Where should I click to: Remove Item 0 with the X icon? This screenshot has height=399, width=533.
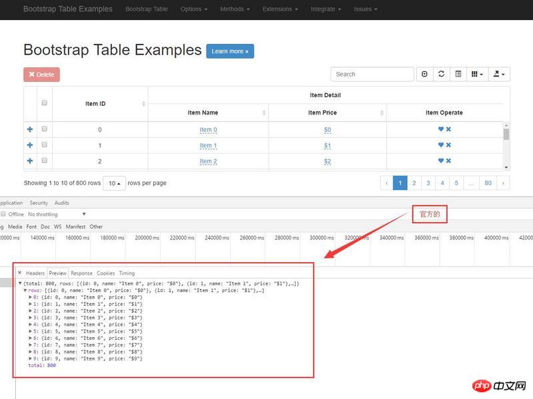click(448, 129)
